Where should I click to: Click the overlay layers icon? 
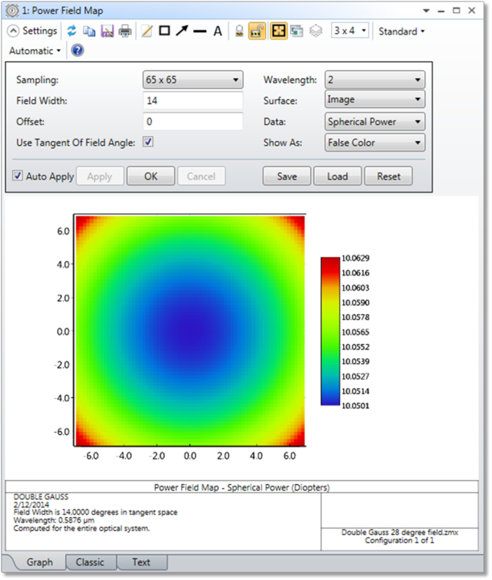tap(316, 31)
